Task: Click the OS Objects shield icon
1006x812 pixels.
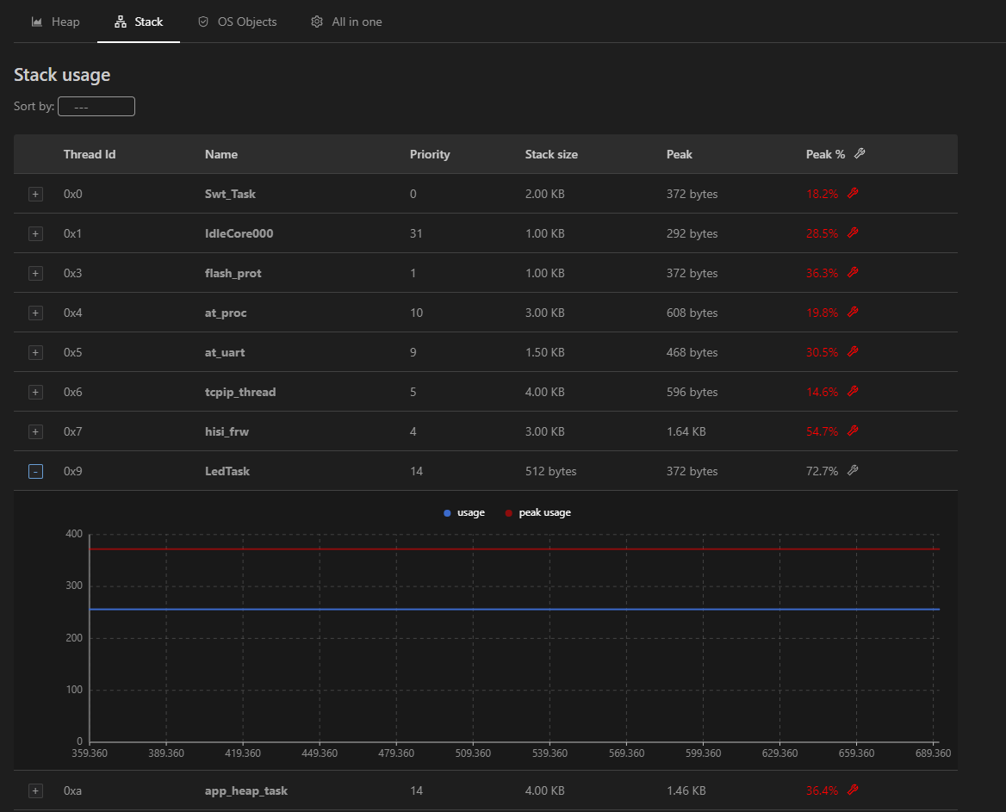Action: pyautogui.click(x=203, y=22)
